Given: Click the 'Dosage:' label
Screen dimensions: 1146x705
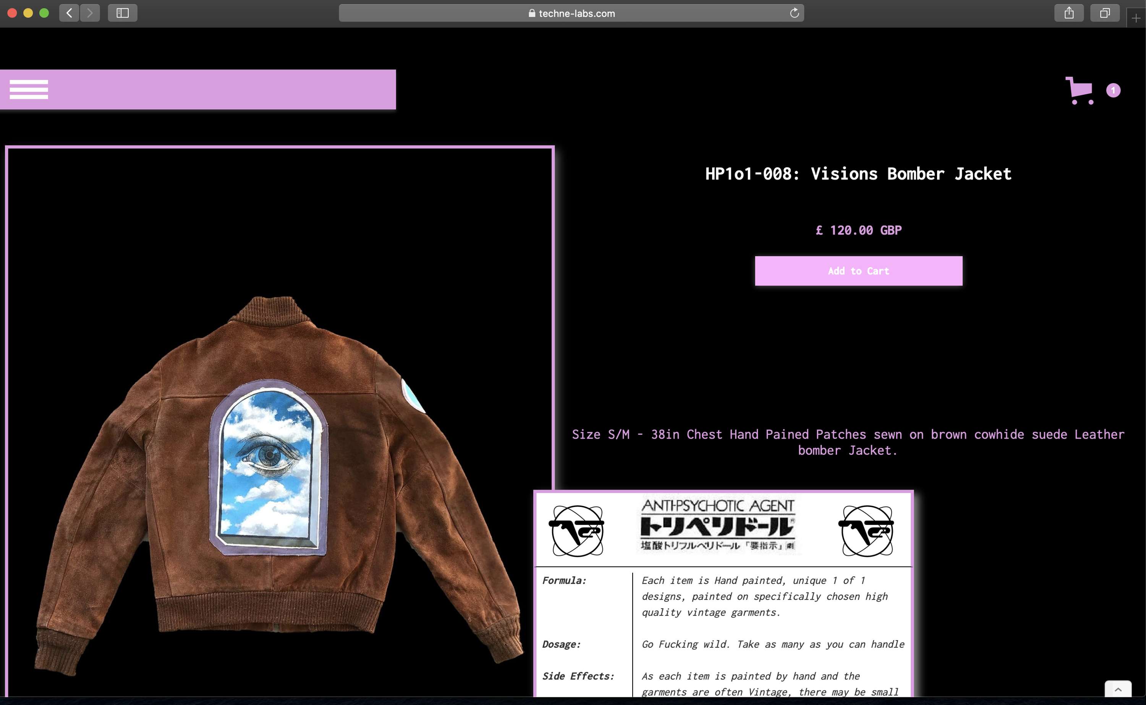Looking at the screenshot, I should click(x=561, y=644).
